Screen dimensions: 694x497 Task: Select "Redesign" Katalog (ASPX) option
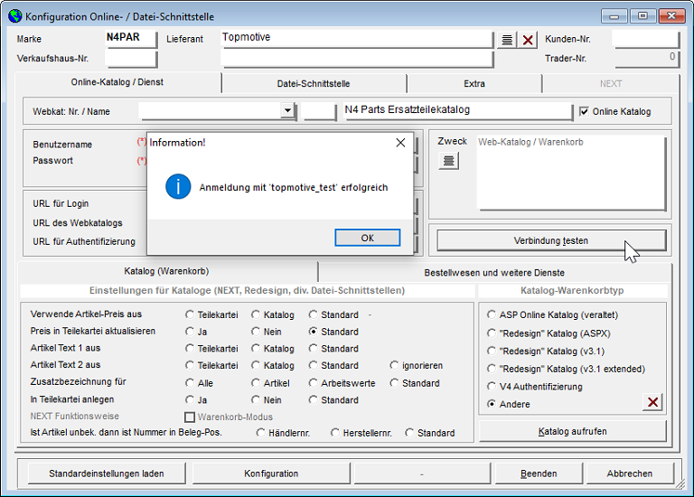coord(492,333)
